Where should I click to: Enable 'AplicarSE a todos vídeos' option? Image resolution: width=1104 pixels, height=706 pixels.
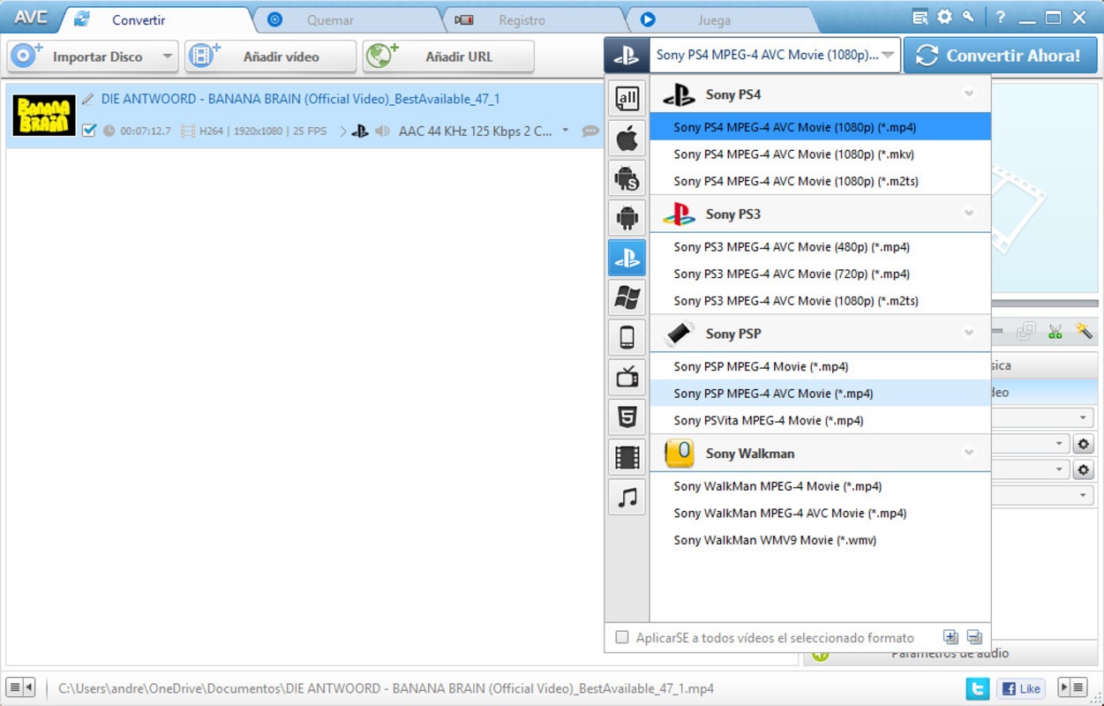click(x=622, y=637)
